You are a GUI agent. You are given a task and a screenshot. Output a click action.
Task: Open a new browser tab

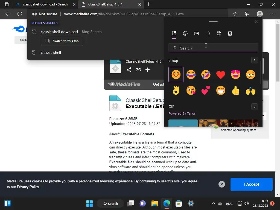point(148,4)
